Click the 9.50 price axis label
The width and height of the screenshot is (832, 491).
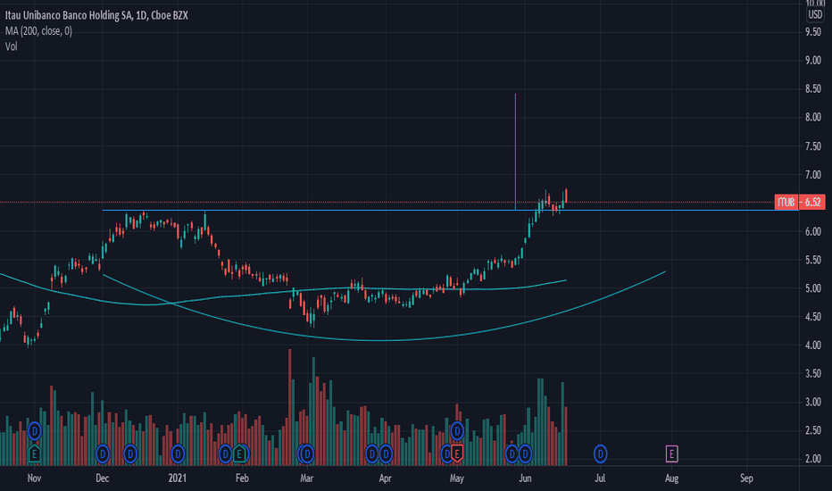(813, 32)
